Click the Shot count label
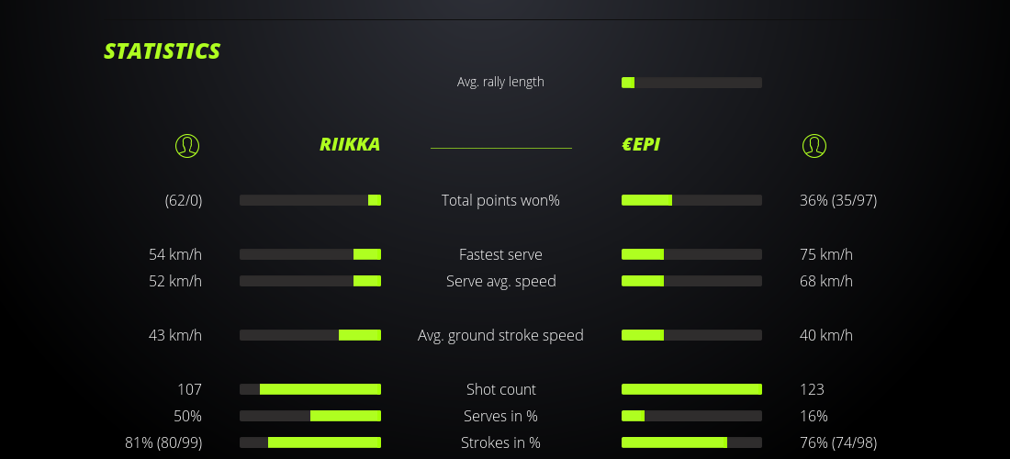 [x=500, y=389]
